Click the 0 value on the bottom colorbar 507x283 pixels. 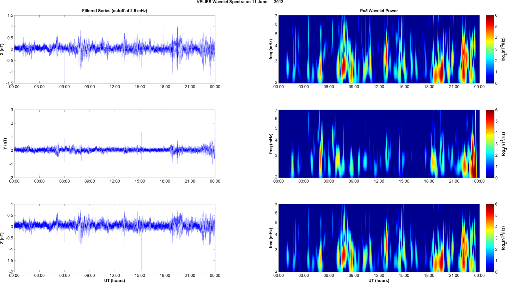click(x=496, y=272)
